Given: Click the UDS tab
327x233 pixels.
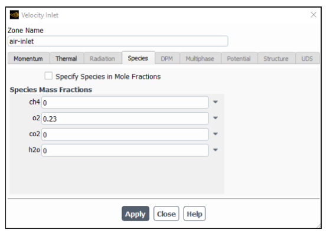Looking at the screenshot, I should [x=307, y=58].
